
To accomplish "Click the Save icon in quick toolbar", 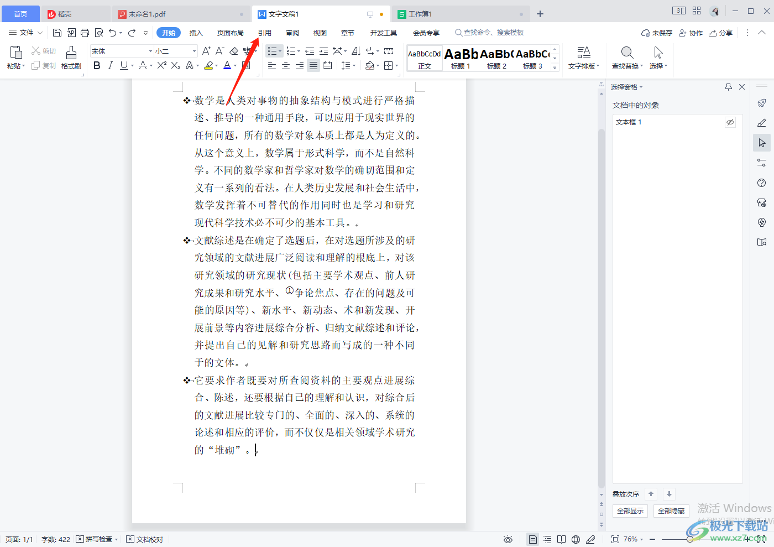I will 57,33.
